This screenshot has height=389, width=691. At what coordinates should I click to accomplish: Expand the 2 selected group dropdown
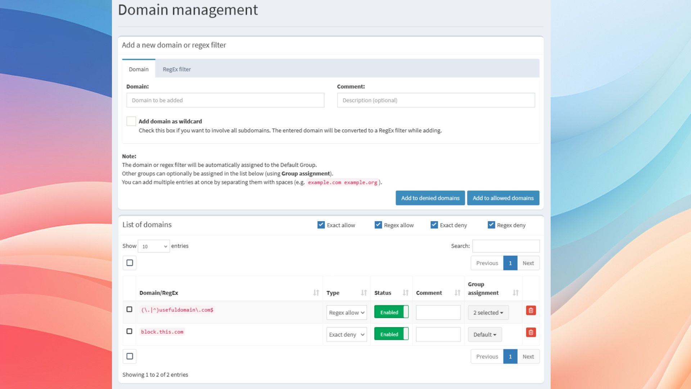(488, 313)
